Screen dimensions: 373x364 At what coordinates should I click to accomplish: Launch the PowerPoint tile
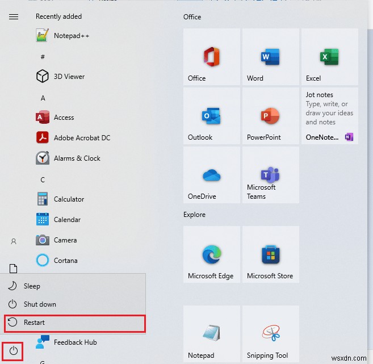270,116
